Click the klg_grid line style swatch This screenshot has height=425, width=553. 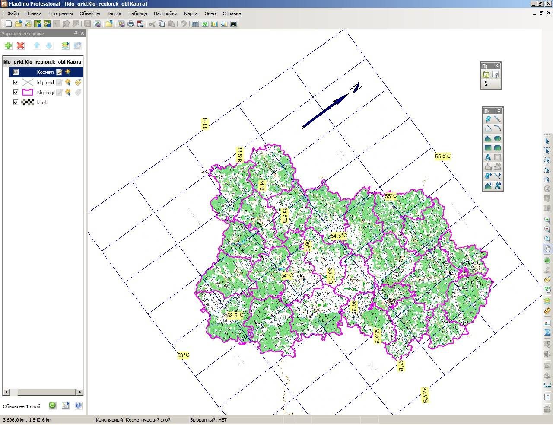[x=28, y=82]
